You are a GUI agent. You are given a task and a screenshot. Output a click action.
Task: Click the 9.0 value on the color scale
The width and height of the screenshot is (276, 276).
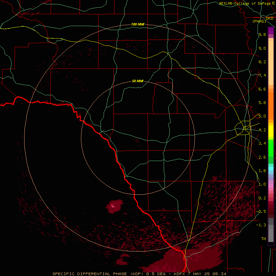coord(262,48)
